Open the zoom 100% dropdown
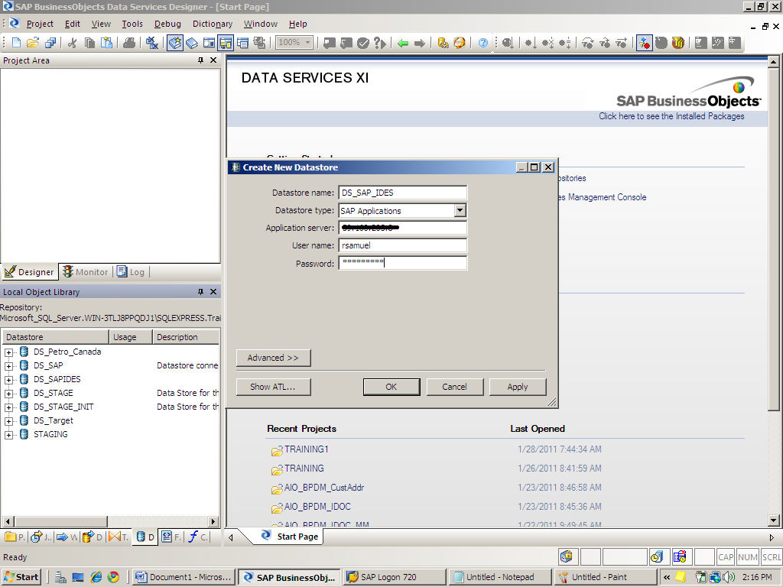The image size is (783, 587). (x=307, y=43)
